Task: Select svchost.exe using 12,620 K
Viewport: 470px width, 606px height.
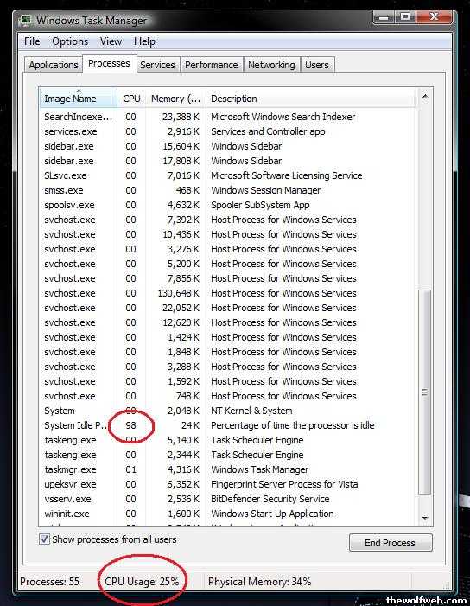Action: (228, 322)
